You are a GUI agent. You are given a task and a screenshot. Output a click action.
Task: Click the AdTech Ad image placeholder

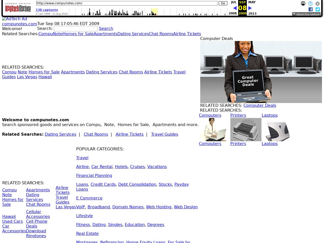(14, 19)
